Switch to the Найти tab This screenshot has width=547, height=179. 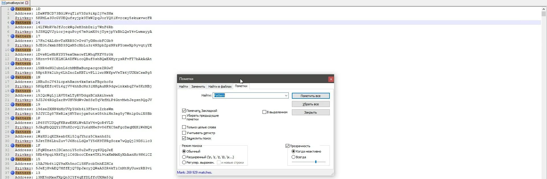tap(184, 87)
